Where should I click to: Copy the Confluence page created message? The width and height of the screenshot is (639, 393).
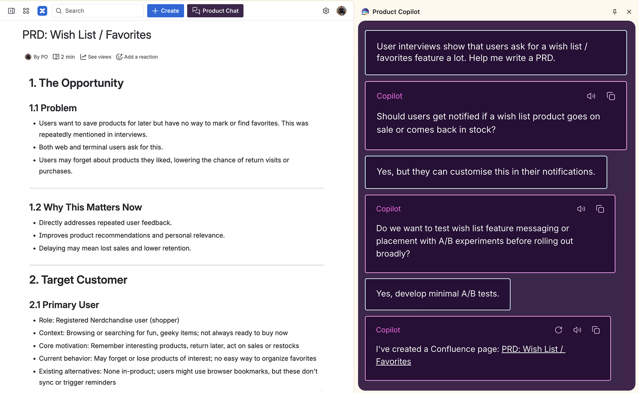click(x=596, y=330)
